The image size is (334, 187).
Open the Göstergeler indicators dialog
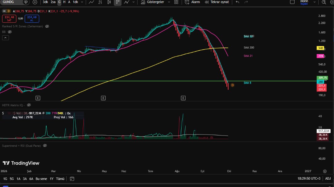153,2
